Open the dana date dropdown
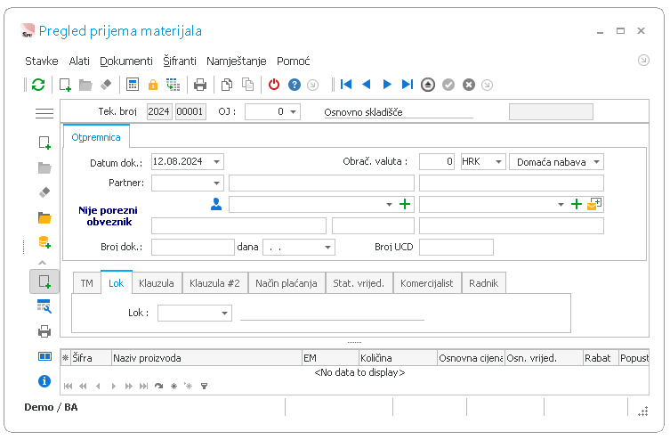 click(327, 247)
